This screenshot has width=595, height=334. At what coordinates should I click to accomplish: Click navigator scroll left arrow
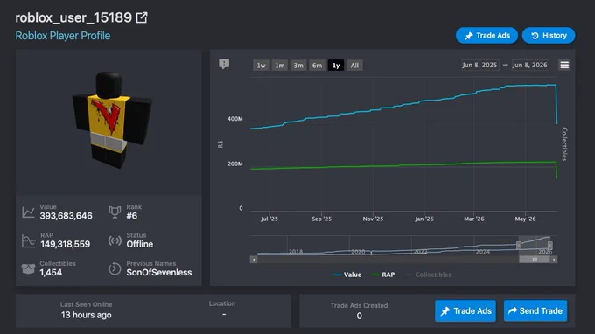[x=254, y=260]
